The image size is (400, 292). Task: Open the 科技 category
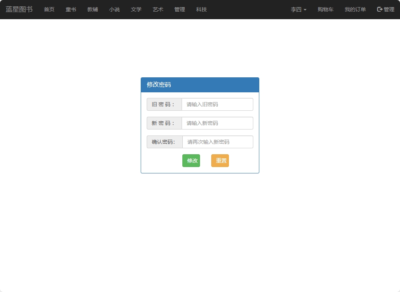[x=201, y=9]
